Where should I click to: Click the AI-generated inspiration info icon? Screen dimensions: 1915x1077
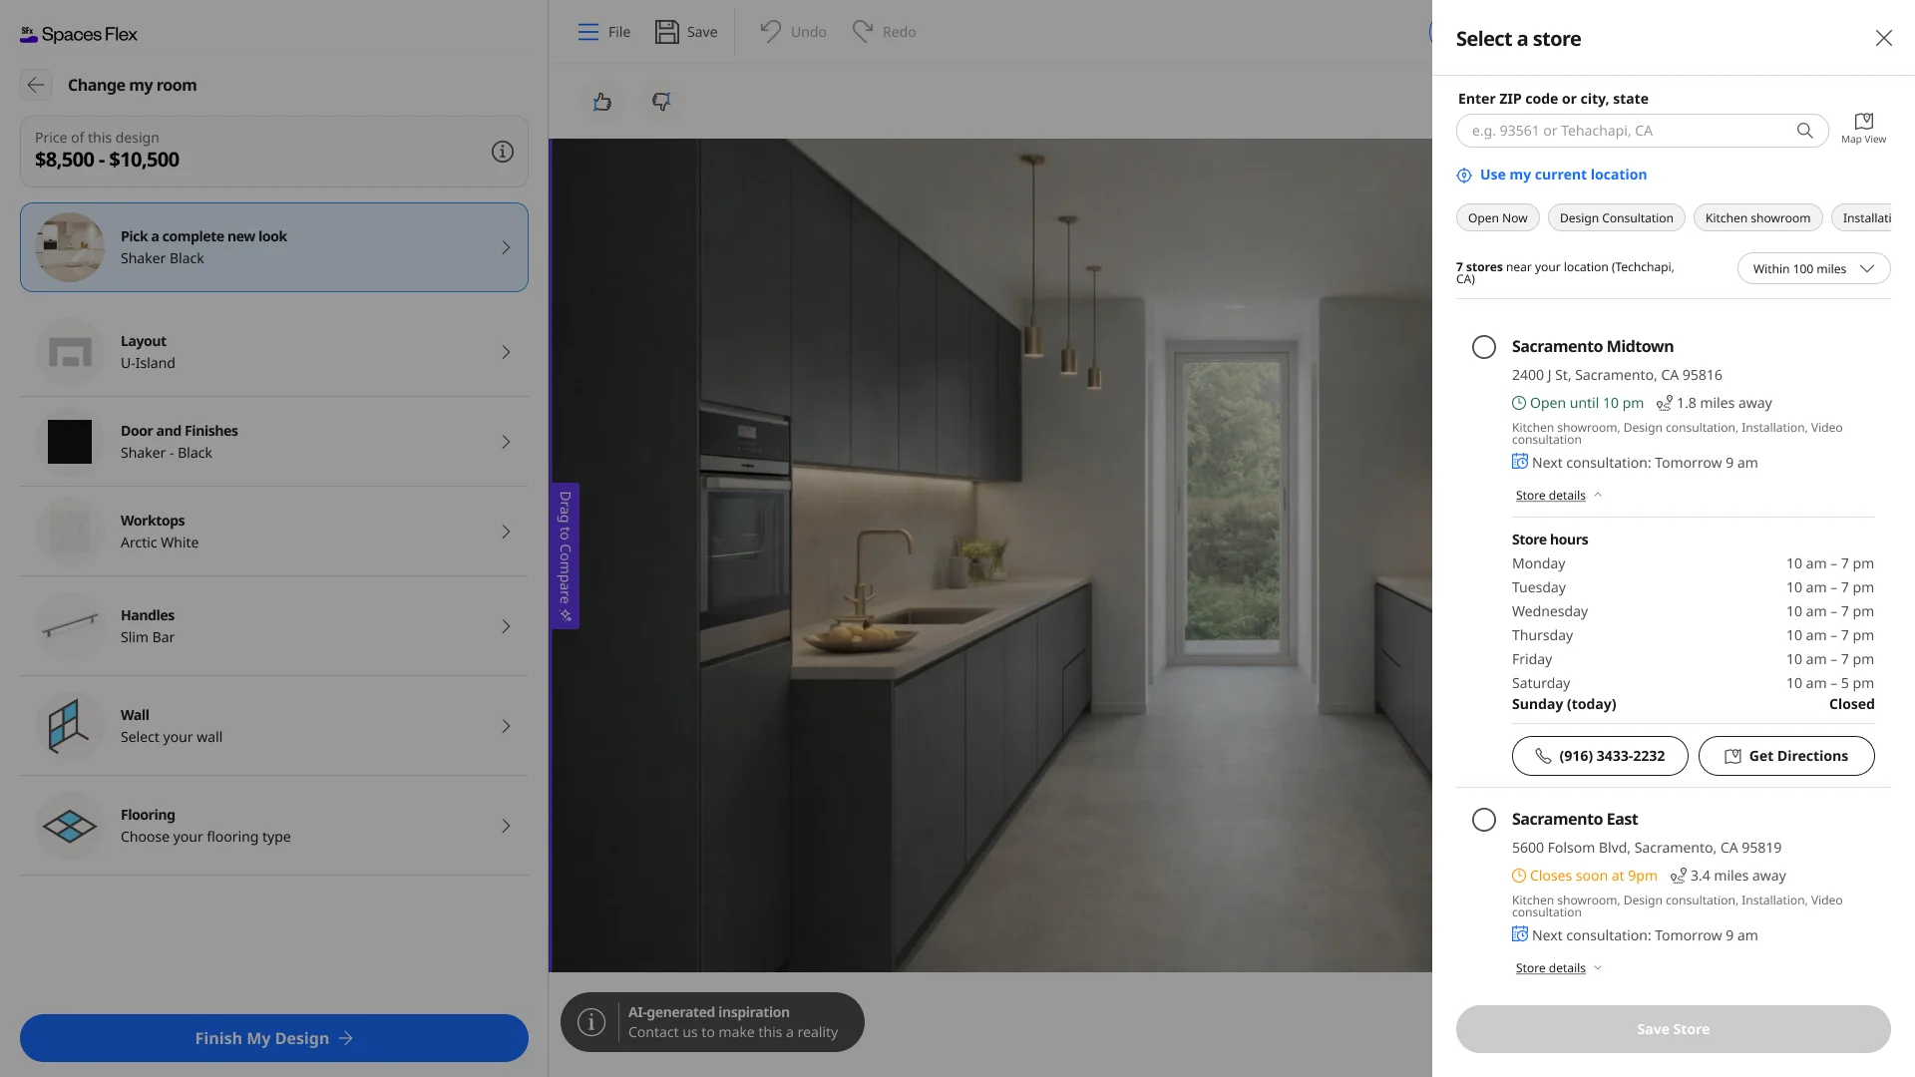tap(591, 1022)
